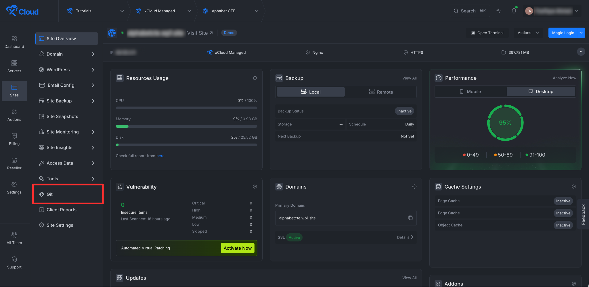Copy the alphabetcte.wp1.site primary domain
The image size is (589, 287).
coord(410,218)
